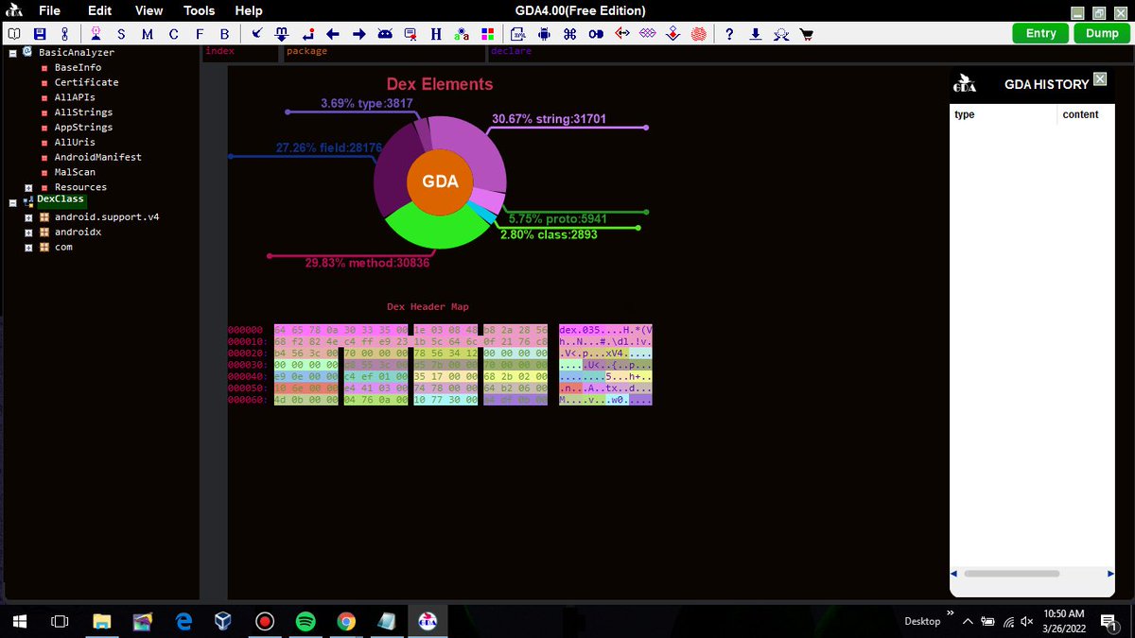Click the question mark help icon
This screenshot has width=1135, height=638.
729,34
